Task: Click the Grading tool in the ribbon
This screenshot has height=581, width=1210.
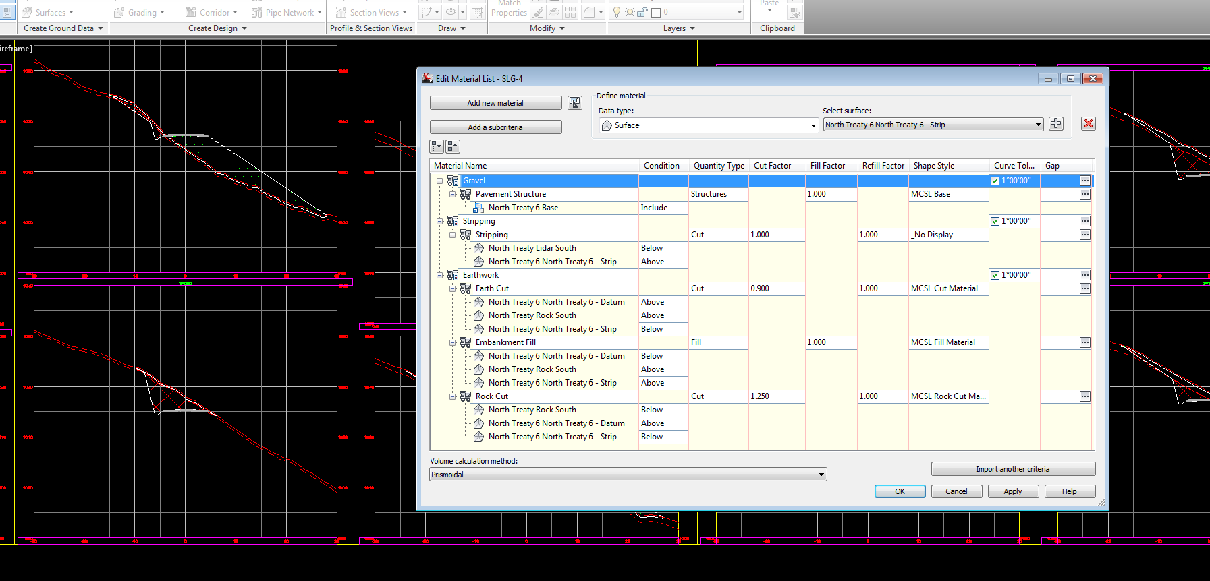Action: (x=139, y=12)
